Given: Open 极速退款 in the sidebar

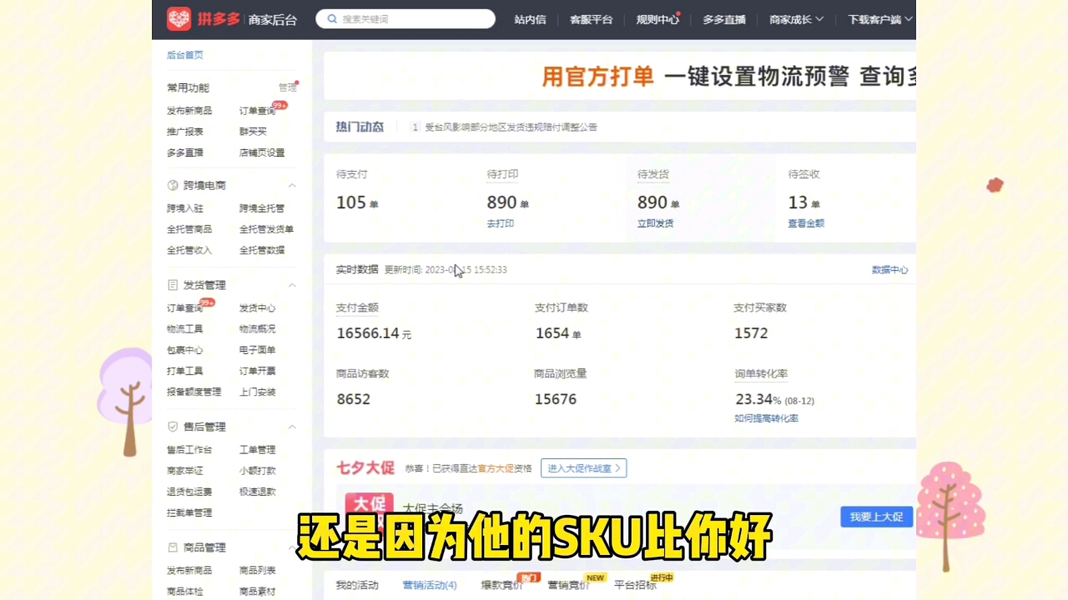Looking at the screenshot, I should point(257,492).
